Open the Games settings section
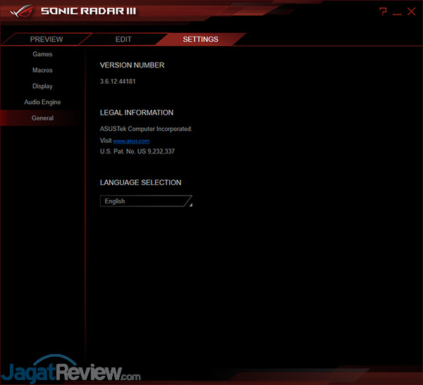The width and height of the screenshot is (423, 385). (x=42, y=54)
